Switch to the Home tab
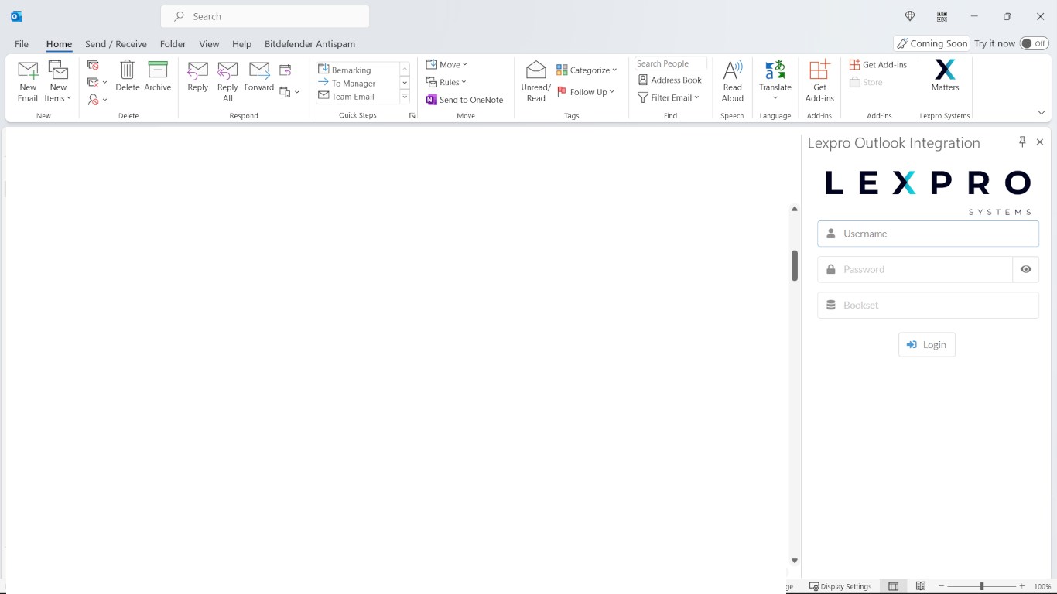1057x594 pixels. (59, 44)
